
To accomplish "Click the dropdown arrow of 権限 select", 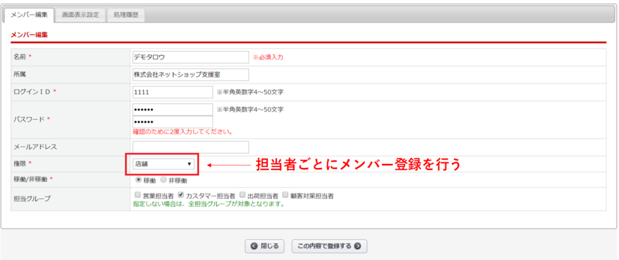I will (189, 164).
